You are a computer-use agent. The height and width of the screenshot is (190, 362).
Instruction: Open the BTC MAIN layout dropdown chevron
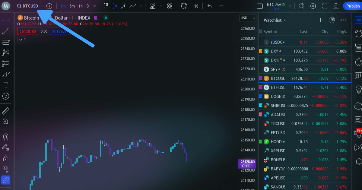290,6
